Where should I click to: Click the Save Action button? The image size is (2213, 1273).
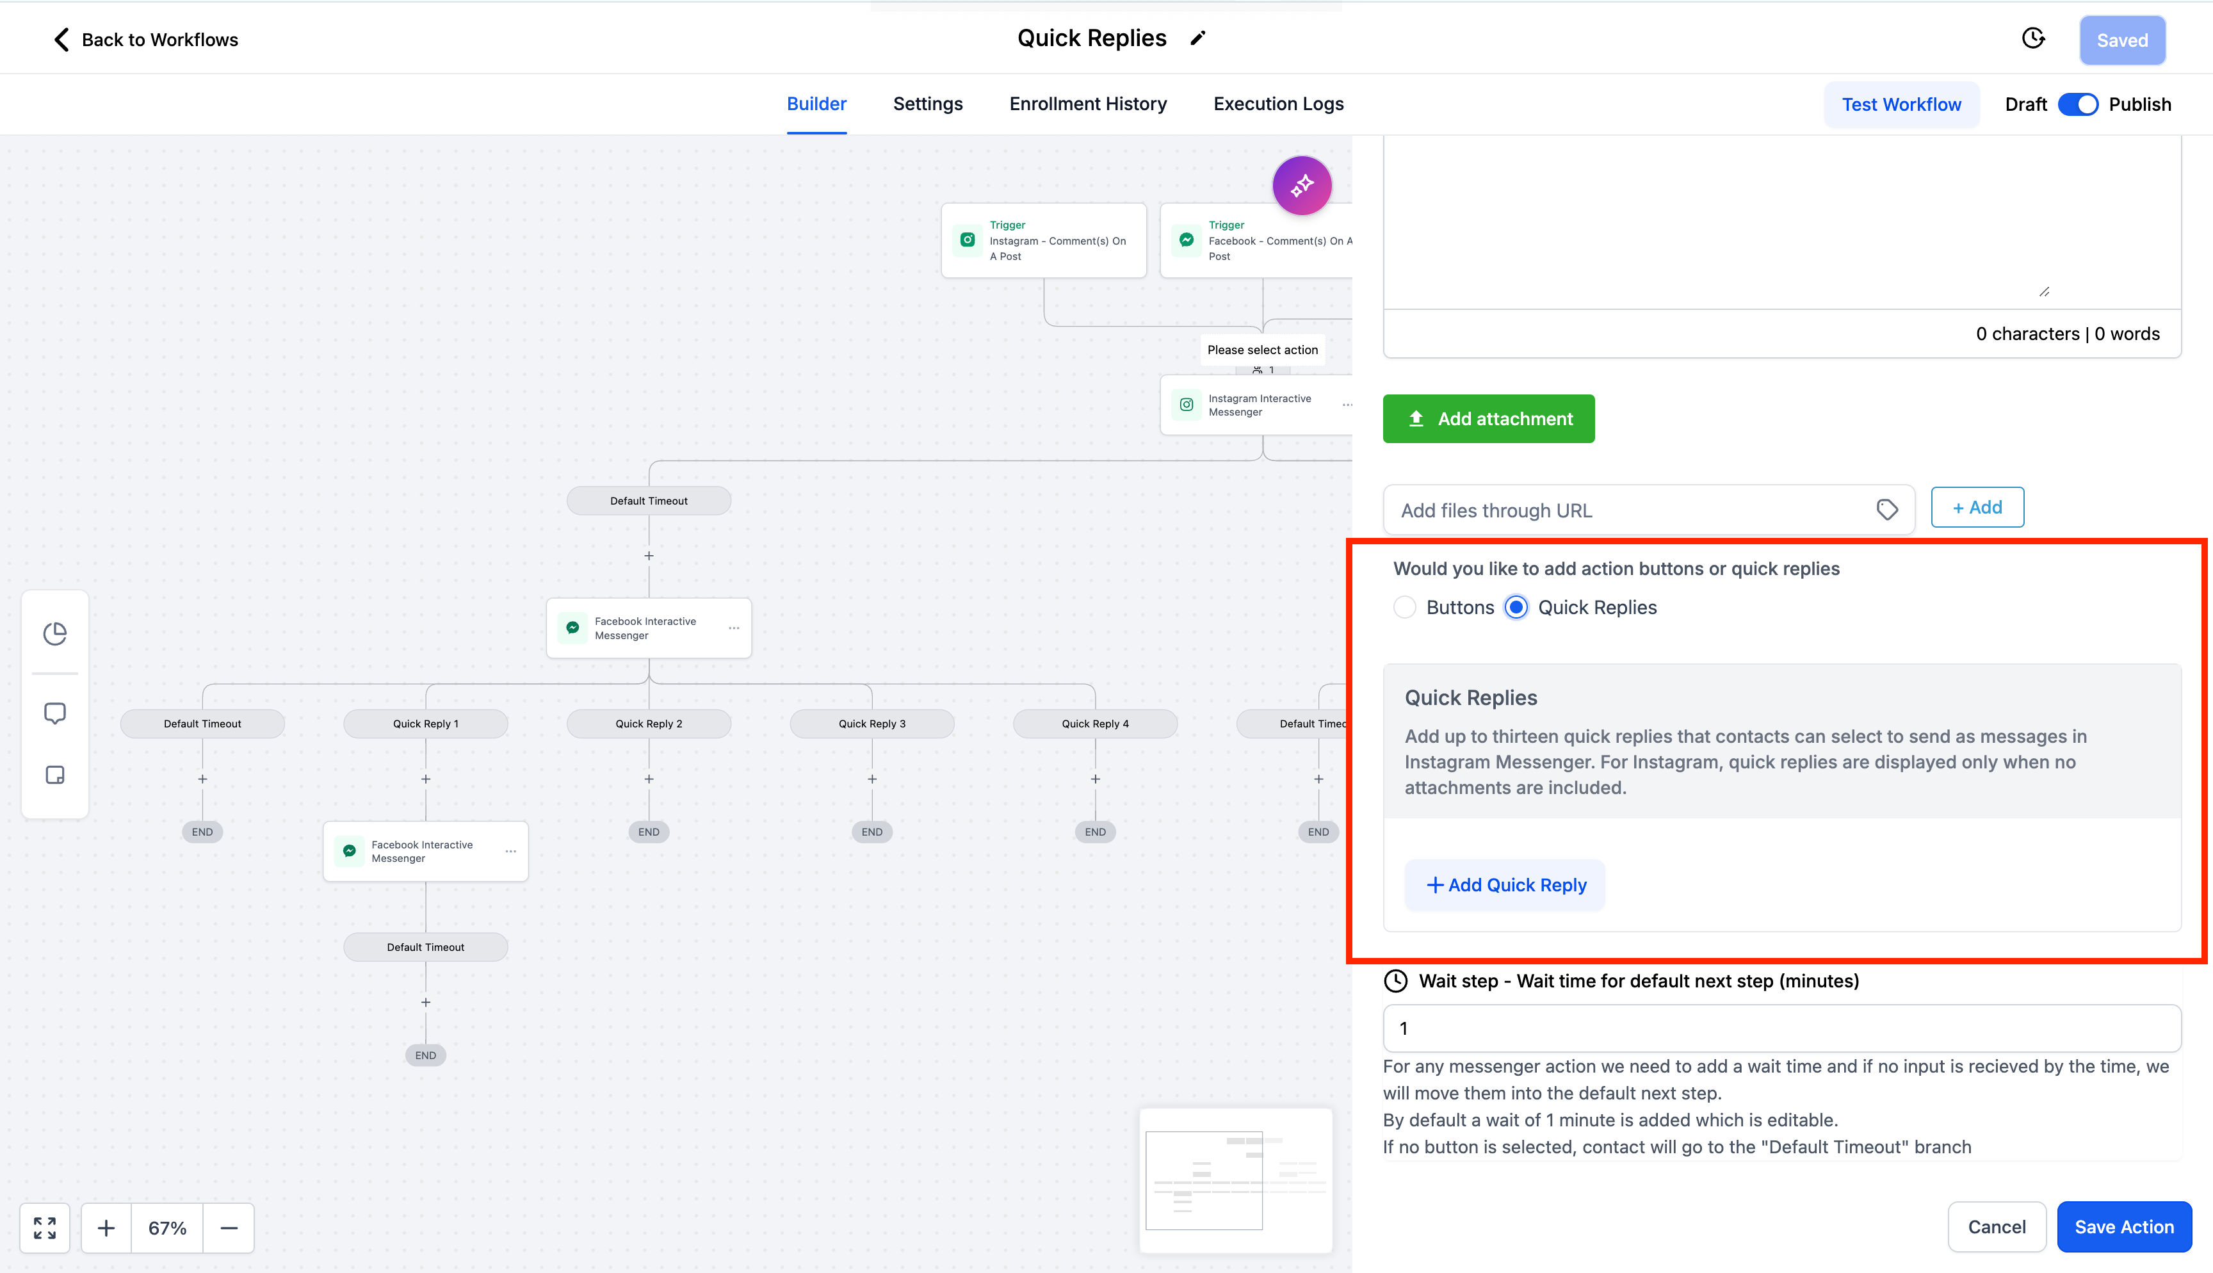pyautogui.click(x=2123, y=1227)
